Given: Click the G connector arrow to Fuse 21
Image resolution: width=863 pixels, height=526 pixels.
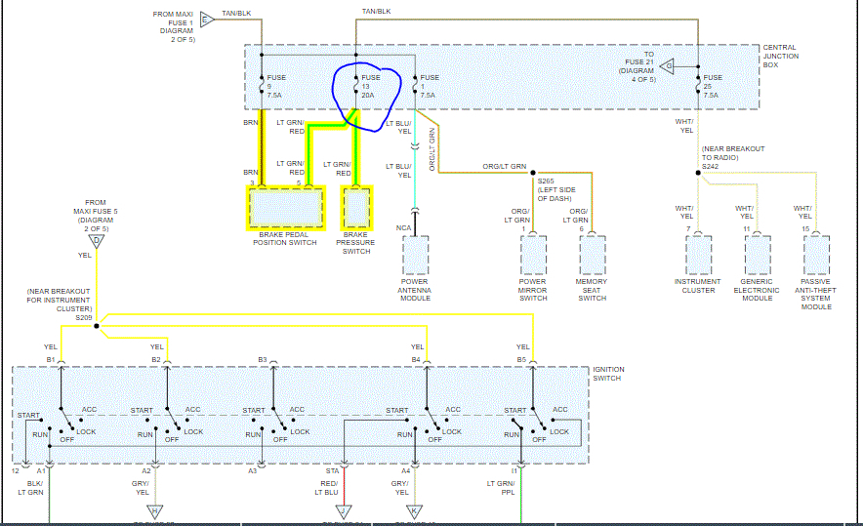Looking at the screenshot, I should coord(667,66).
